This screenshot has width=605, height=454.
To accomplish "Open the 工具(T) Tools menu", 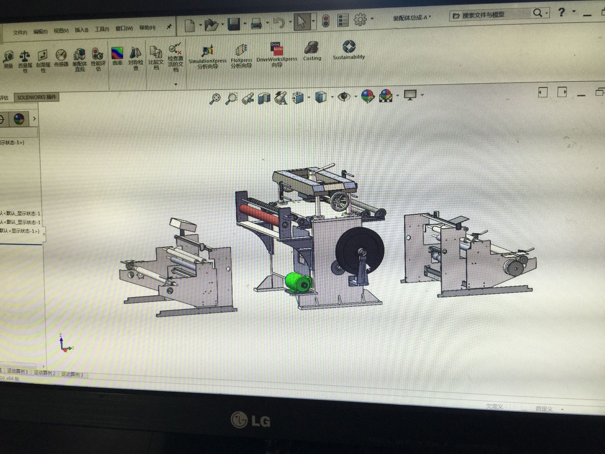I will click(102, 29).
